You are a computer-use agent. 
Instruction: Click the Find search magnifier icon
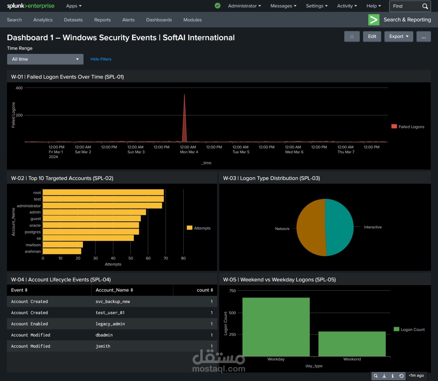point(425,6)
